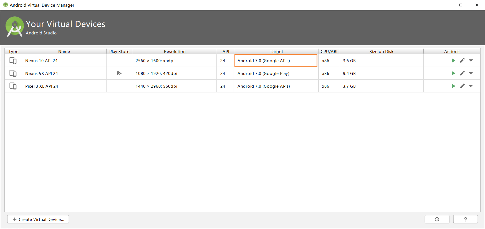The width and height of the screenshot is (485, 229).
Task: Open more actions for Nexus 5X API 24
Action: click(x=471, y=73)
